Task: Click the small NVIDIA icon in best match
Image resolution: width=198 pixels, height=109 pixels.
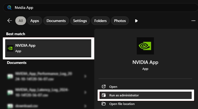Action: (10, 48)
